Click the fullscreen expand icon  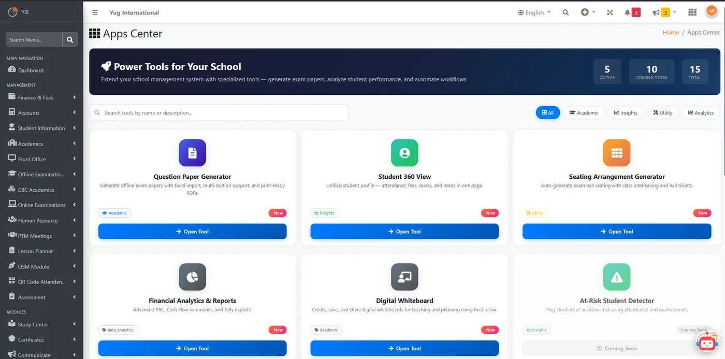(610, 12)
